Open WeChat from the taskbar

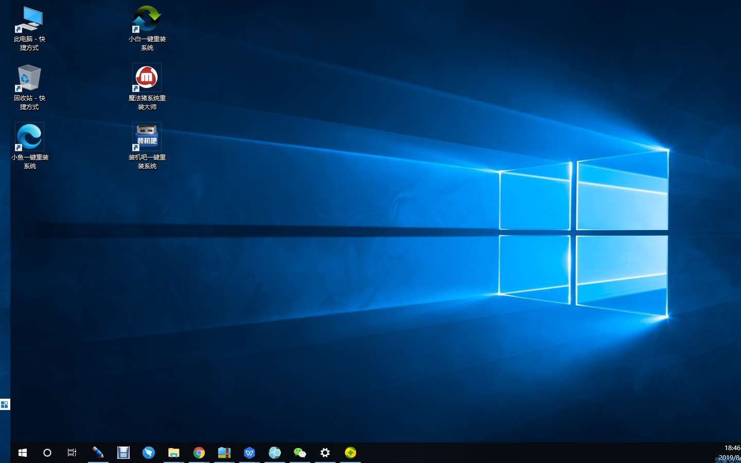click(x=300, y=453)
